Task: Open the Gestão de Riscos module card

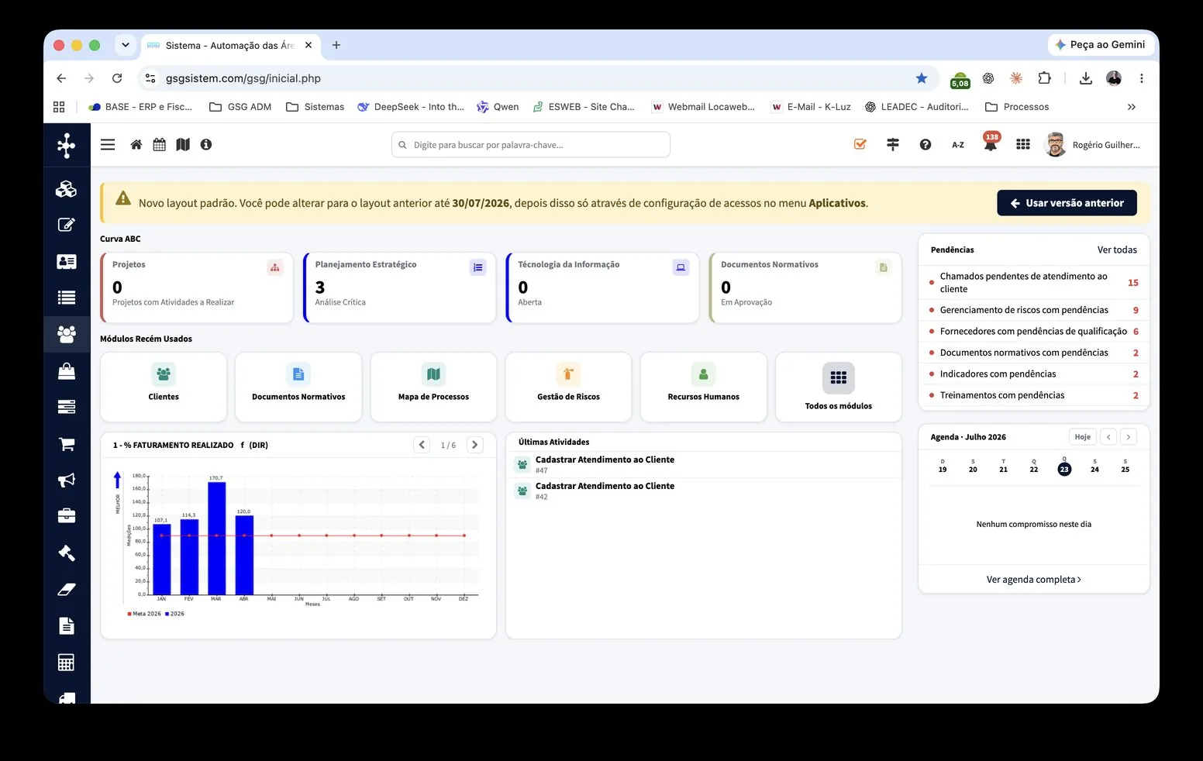Action: click(x=568, y=387)
